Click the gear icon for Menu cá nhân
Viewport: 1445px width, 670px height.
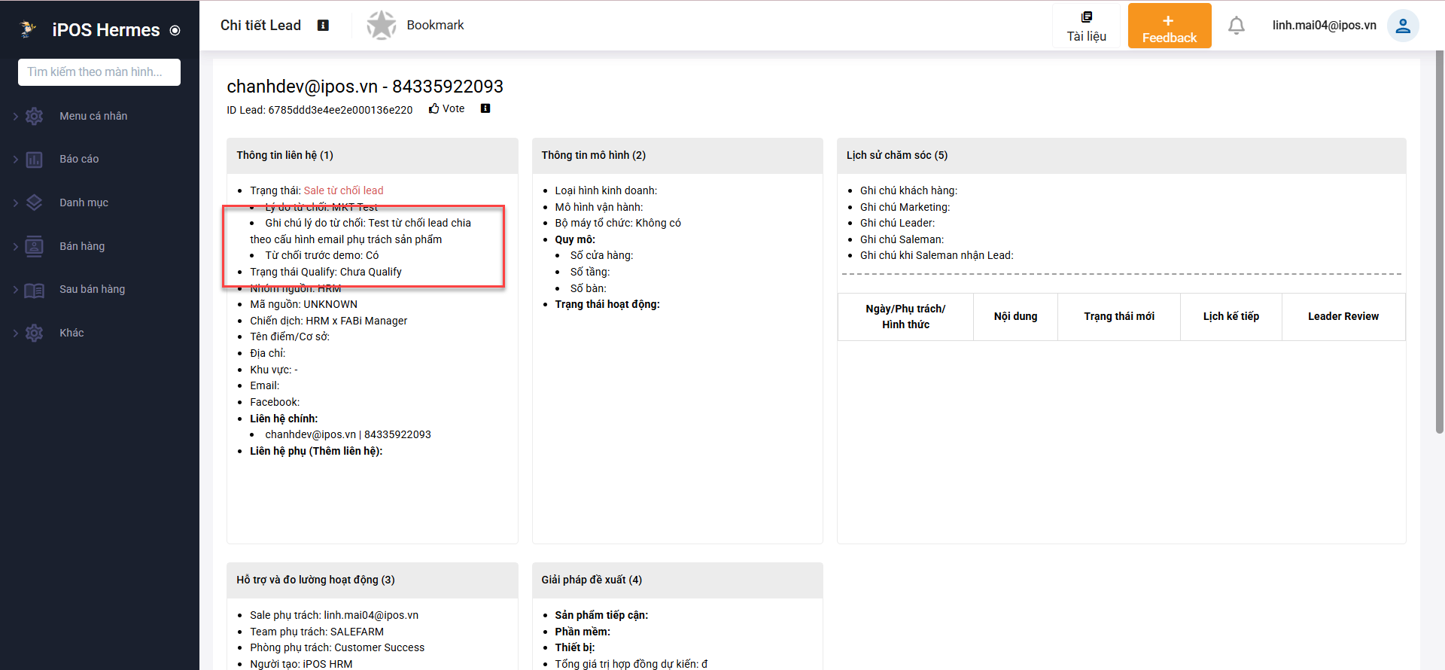(x=35, y=116)
